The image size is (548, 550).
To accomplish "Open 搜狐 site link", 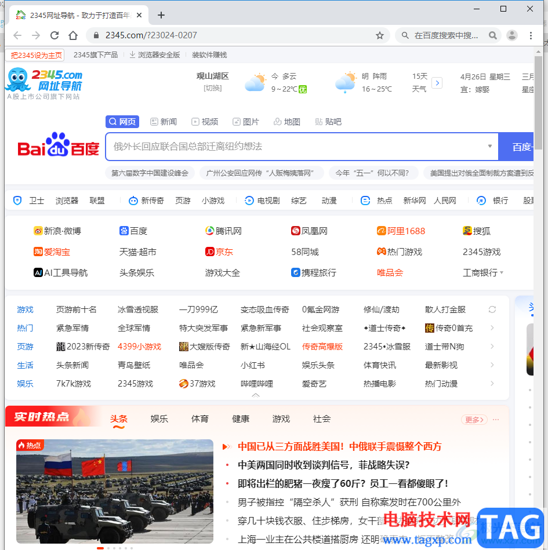I will tap(477, 231).
